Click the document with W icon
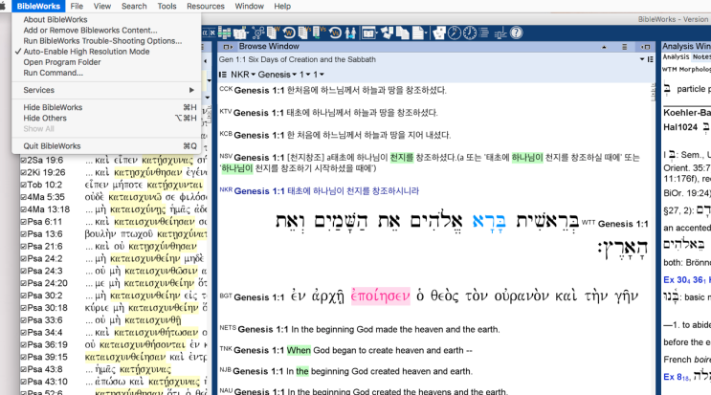This screenshot has height=395, width=711. point(273,33)
